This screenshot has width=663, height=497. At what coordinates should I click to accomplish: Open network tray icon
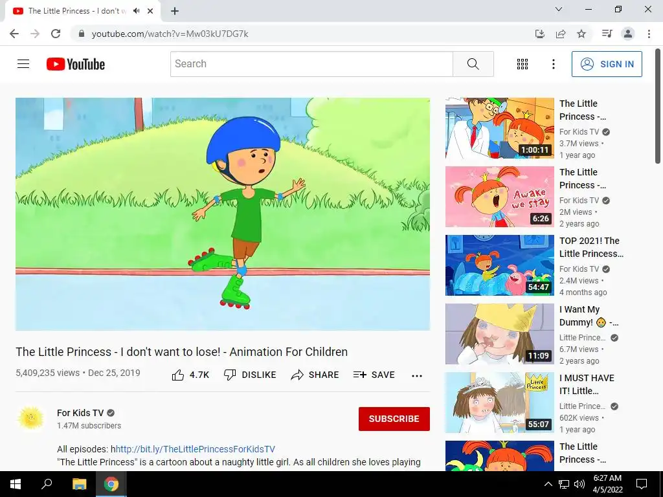564,484
